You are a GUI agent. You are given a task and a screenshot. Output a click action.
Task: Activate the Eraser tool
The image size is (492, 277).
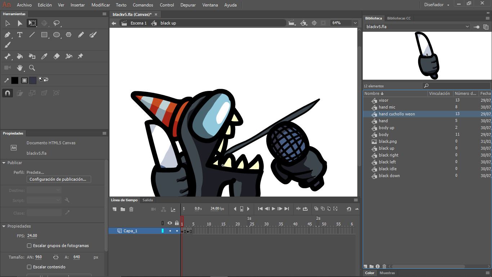57,56
